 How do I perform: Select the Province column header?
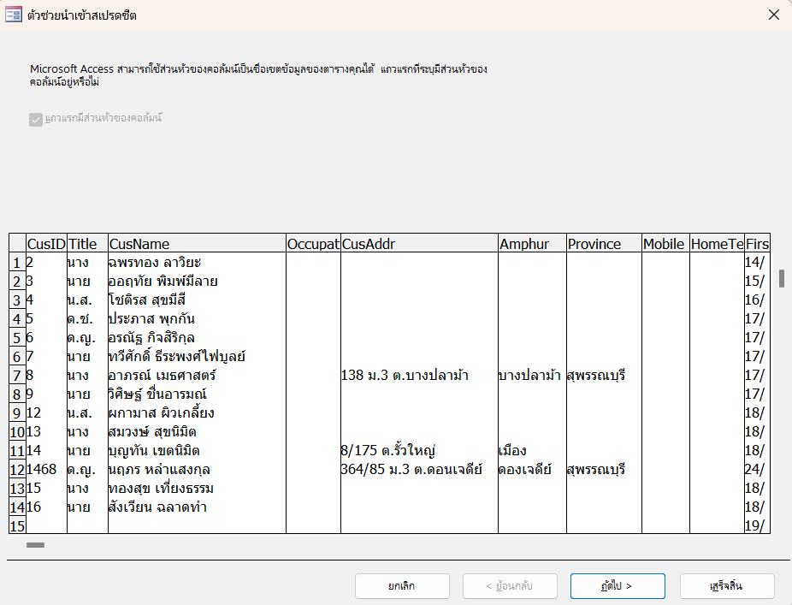(603, 244)
